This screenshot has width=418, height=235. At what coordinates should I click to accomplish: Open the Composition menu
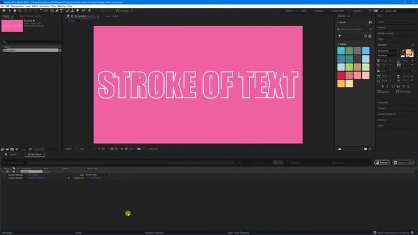(18, 6)
